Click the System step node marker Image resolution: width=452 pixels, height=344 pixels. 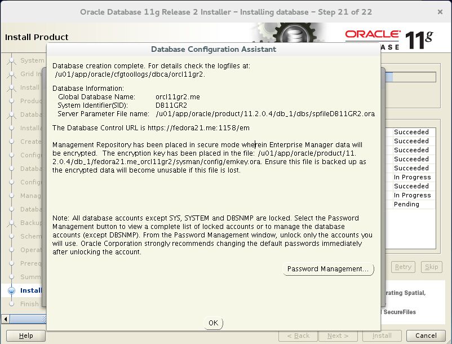(11, 60)
